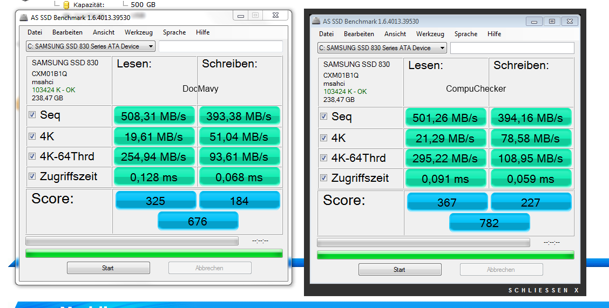609x308 pixels.
Task: Click access time value 0,091 ms
Action: coord(445,179)
